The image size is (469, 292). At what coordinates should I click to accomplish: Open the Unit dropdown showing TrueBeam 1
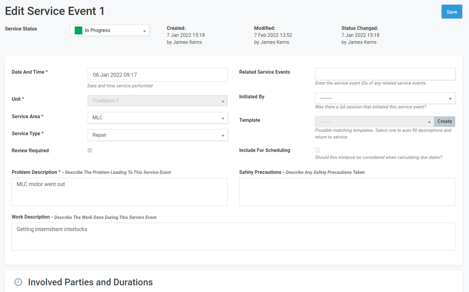tap(157, 101)
